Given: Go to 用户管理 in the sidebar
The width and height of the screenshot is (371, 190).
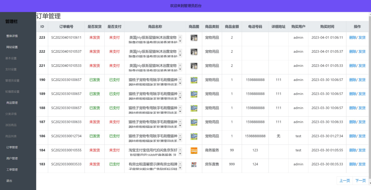Looking at the screenshot, I should [x=12, y=158].
